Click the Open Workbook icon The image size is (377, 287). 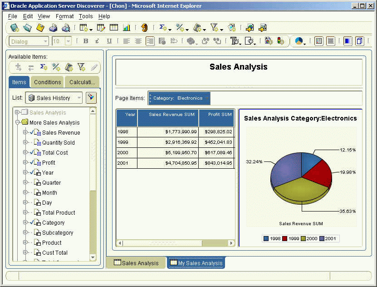click(x=27, y=28)
